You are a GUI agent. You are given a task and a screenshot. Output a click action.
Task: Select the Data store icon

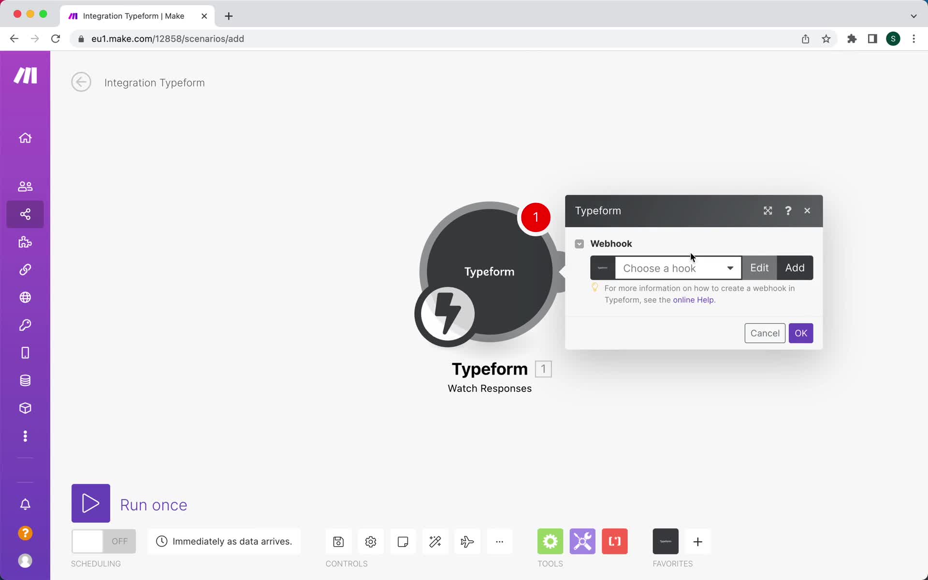[x=25, y=380]
